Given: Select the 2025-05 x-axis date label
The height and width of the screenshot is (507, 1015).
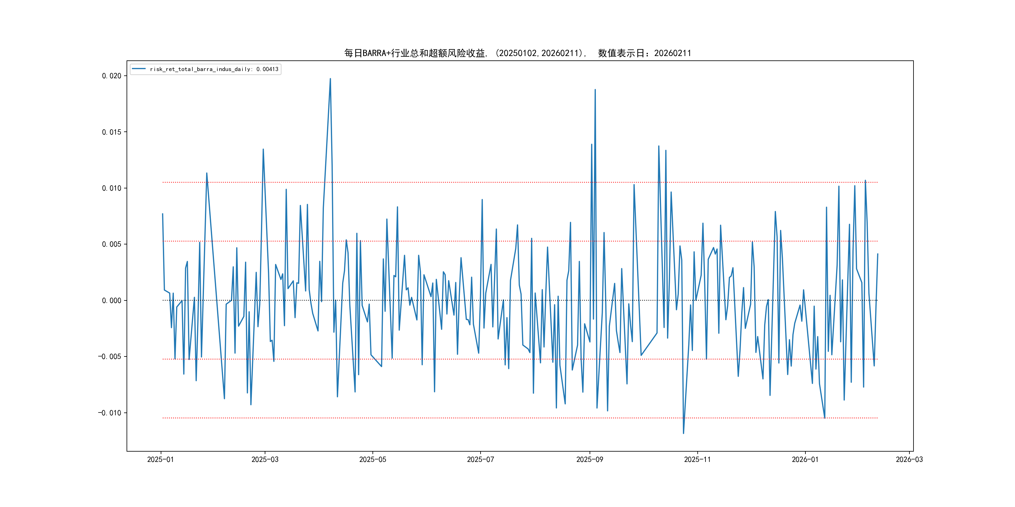Looking at the screenshot, I should (x=372, y=460).
